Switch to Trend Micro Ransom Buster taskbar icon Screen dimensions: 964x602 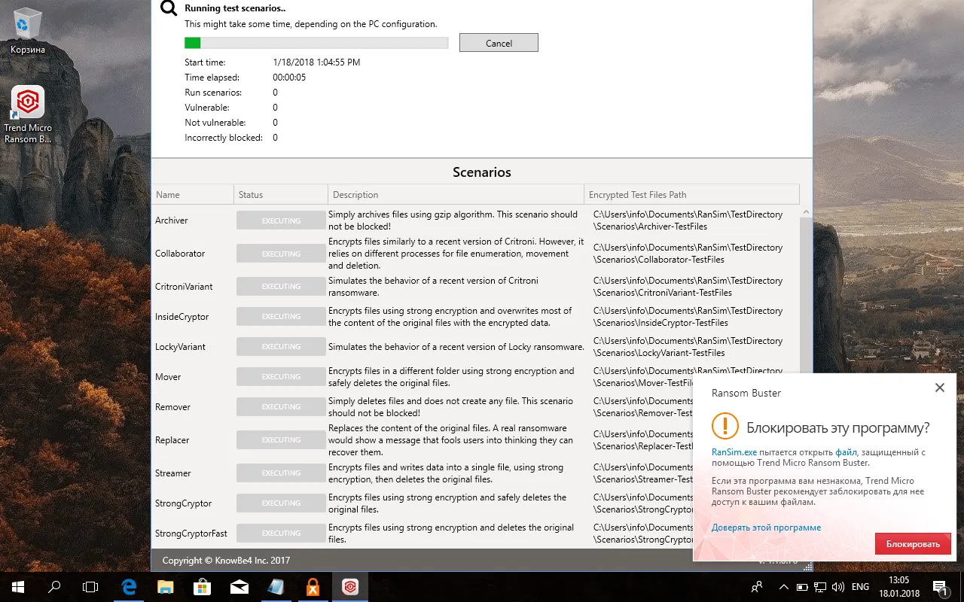coord(350,586)
